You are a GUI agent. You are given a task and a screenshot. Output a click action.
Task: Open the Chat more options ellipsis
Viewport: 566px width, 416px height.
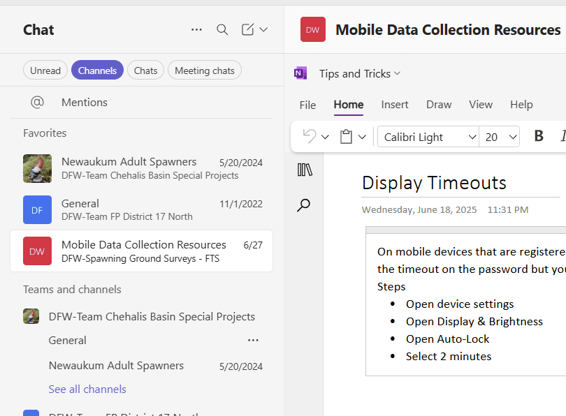click(x=196, y=29)
